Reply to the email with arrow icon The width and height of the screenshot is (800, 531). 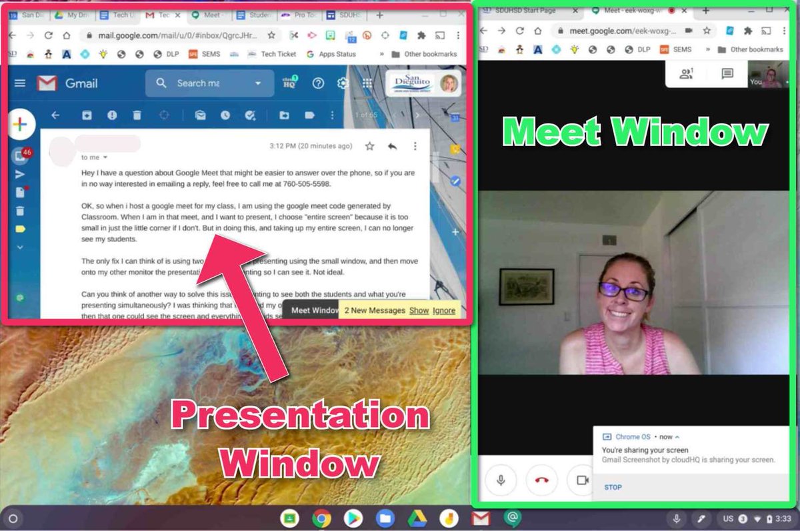[393, 145]
